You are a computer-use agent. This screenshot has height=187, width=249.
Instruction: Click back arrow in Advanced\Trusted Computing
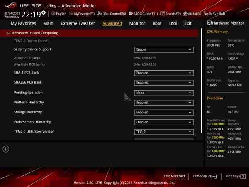(8, 33)
